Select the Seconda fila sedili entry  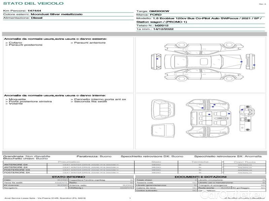pyautogui.click(x=89, y=102)
